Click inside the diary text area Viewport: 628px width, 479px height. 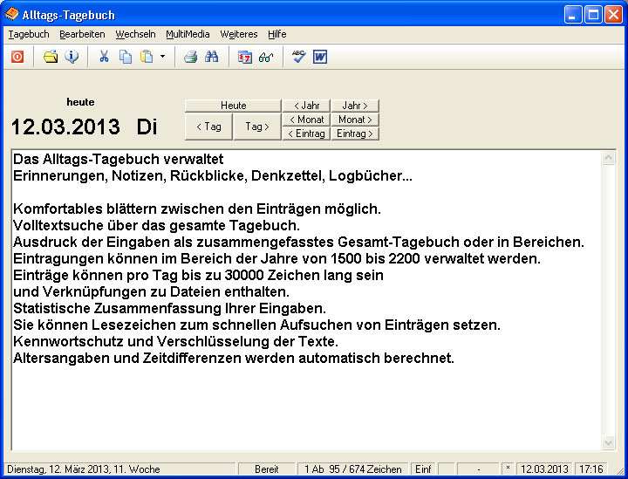pyautogui.click(x=305, y=401)
